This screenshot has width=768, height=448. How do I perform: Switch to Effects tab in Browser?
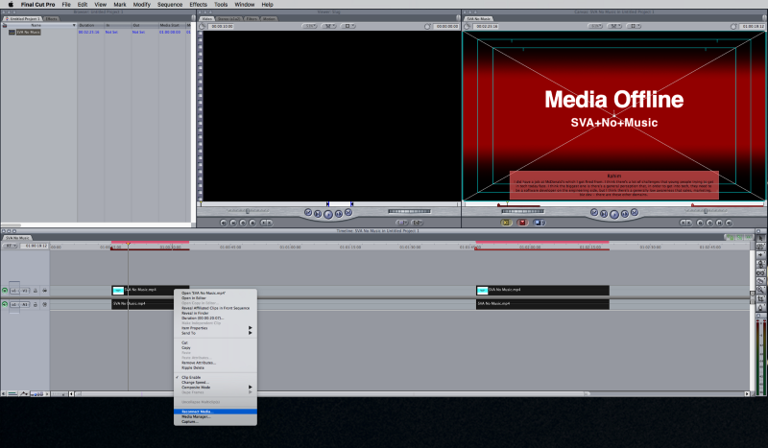(x=51, y=18)
